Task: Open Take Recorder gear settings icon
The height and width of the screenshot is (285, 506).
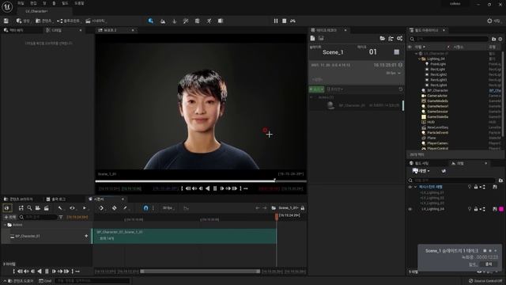Action: click(399, 39)
